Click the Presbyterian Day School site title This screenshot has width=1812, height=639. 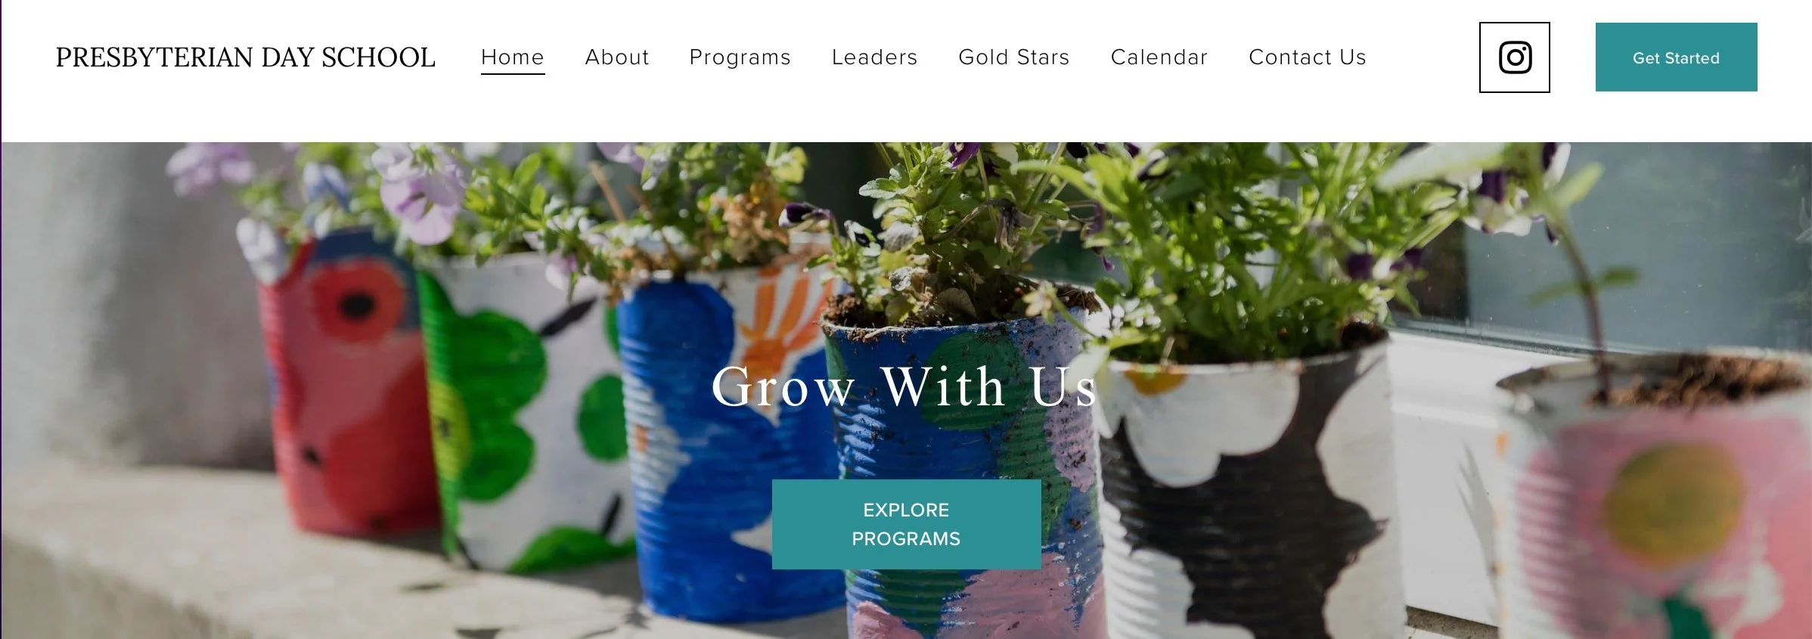245,57
